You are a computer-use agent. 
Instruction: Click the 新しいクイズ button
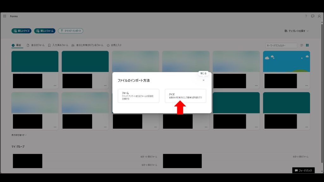(21, 31)
